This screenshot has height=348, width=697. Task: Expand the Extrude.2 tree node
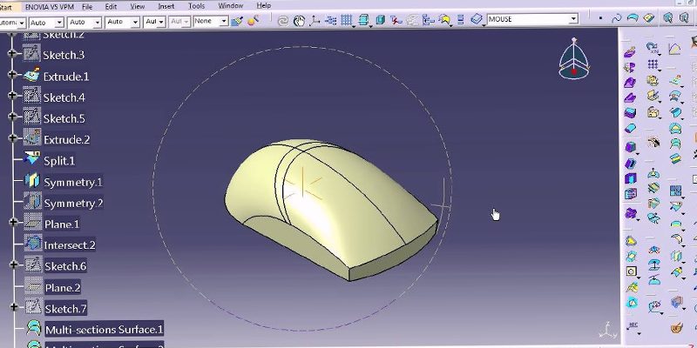click(x=12, y=139)
